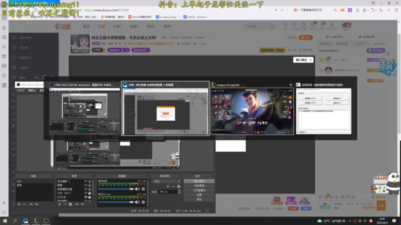Image resolution: width=401 pixels, height=225 pixels.
Task: Remove scene transition with minus icon
Action: point(173,186)
